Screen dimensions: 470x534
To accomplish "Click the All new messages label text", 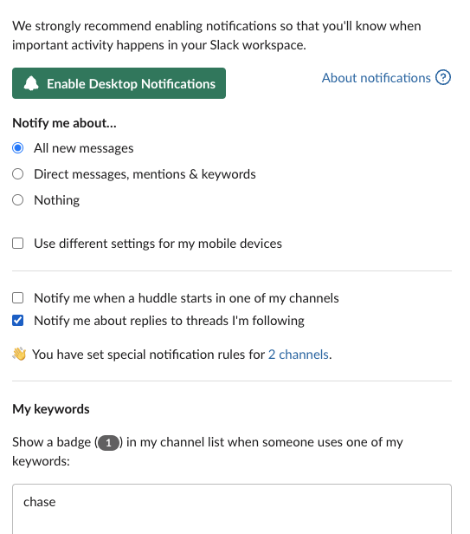I will tap(84, 148).
